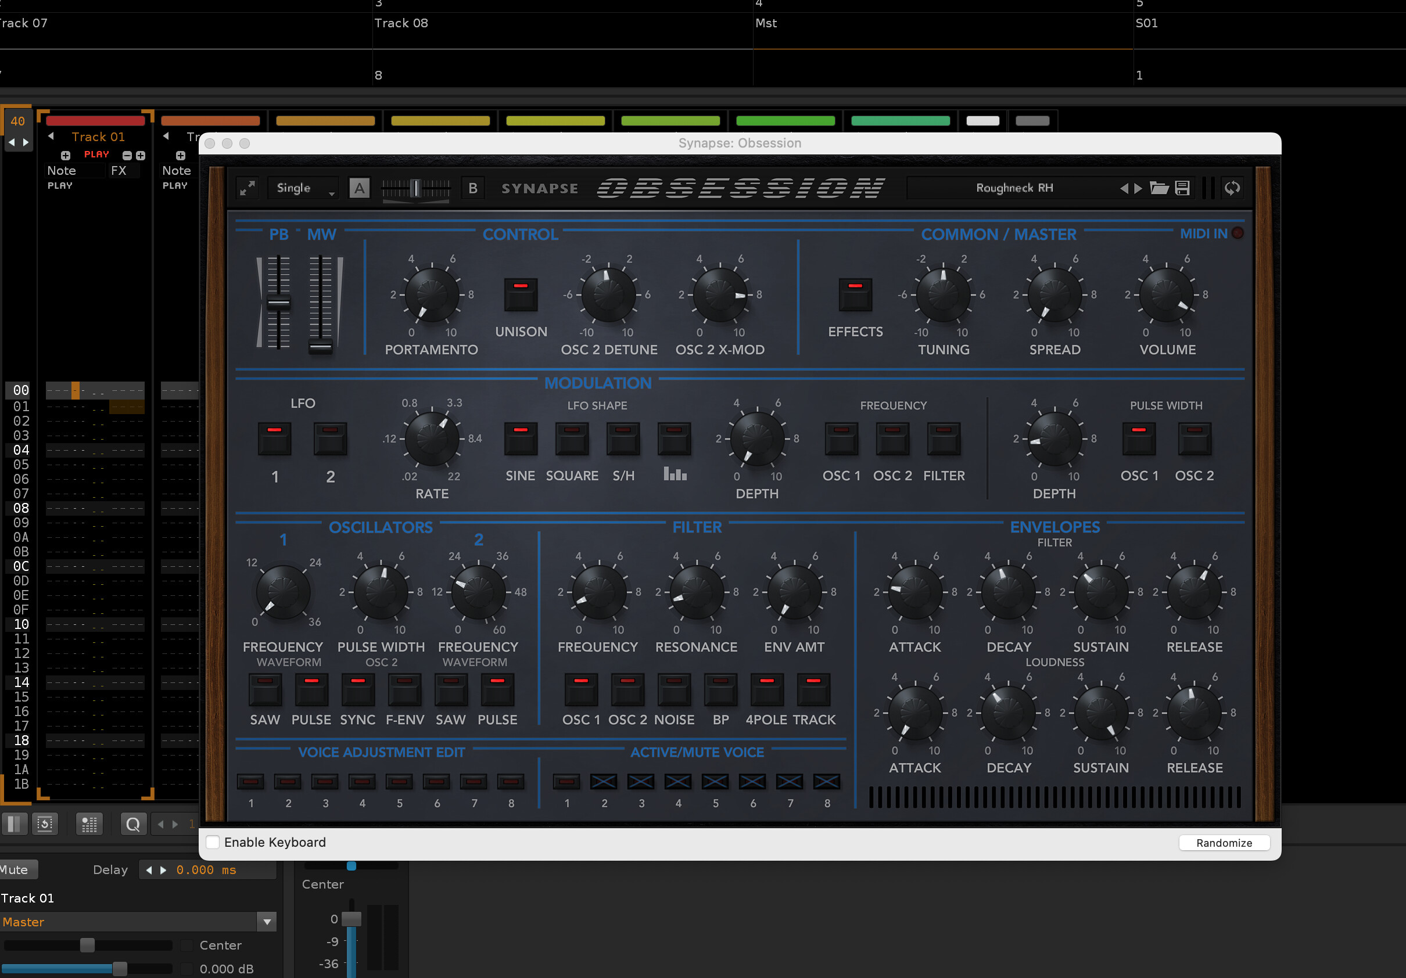This screenshot has height=978, width=1406.
Task: Collapse the second track with its arrow
Action: [166, 136]
